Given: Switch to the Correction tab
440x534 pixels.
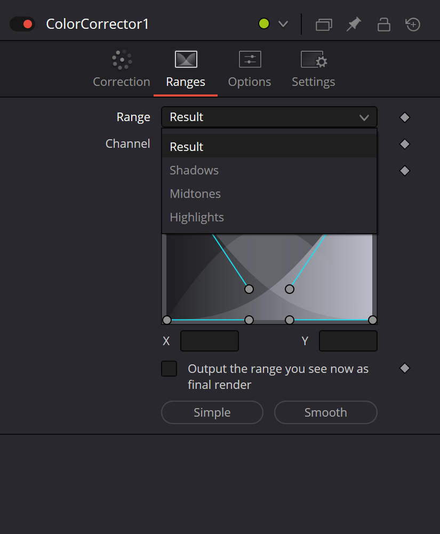Looking at the screenshot, I should [x=122, y=69].
